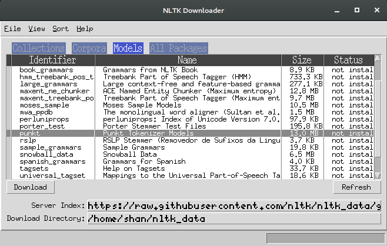
Task: Switch to the Collections tab
Action: point(38,48)
